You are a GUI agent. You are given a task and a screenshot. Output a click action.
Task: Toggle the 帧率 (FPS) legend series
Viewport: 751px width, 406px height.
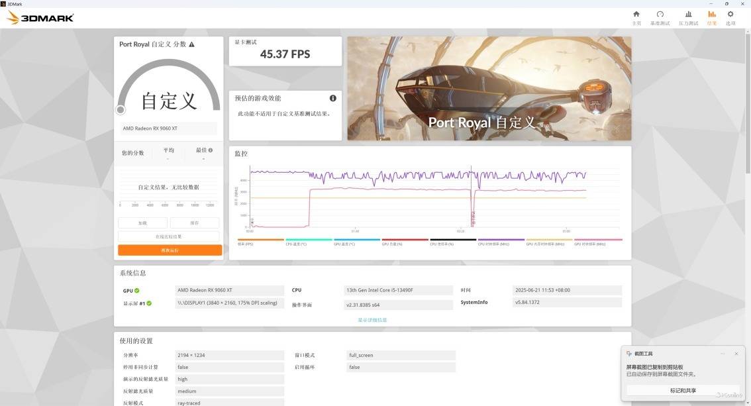point(261,242)
